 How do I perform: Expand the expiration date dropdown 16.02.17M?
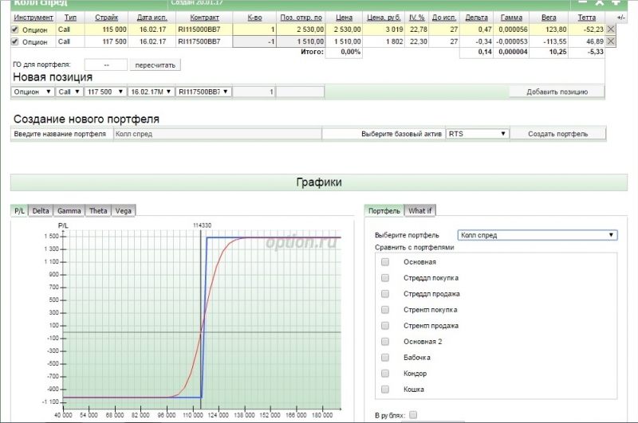[150, 92]
